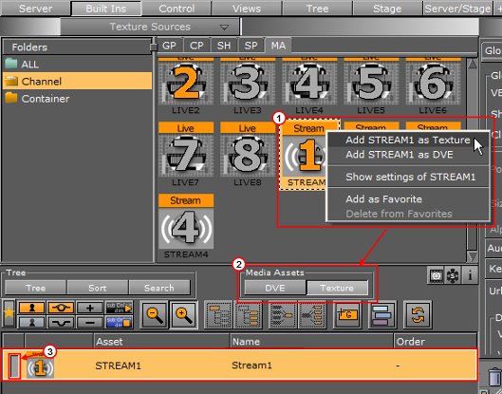Click the plus expand button in tree toolbar
This screenshot has width=502, height=394.
pos(90,308)
